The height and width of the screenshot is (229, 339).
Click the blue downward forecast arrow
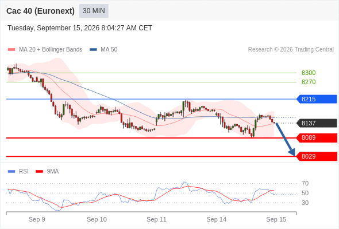(x=285, y=139)
